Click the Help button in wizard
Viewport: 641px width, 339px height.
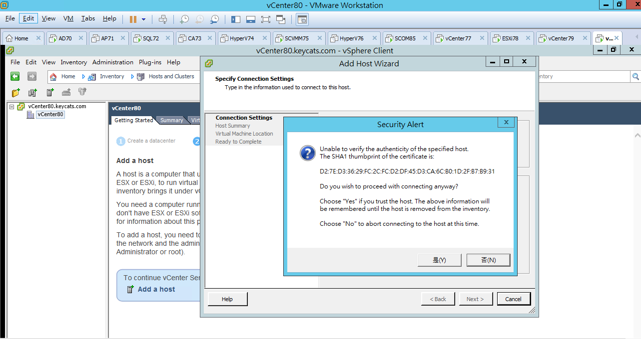tap(227, 299)
